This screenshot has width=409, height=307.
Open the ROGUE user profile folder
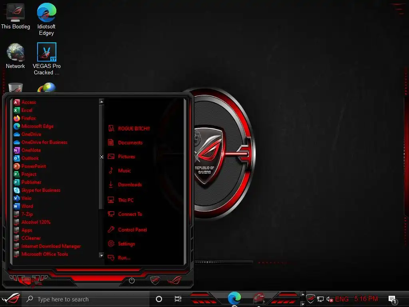[x=129, y=128]
